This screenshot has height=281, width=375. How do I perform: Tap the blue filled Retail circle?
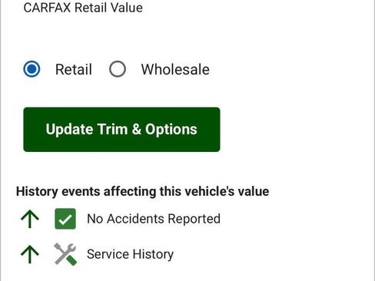click(x=32, y=69)
